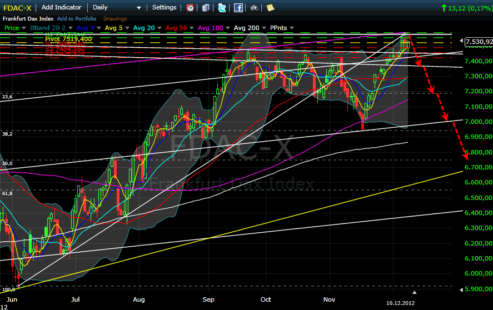Screen dimensions: 493x310
Task: Click the database historical data icon
Action: pyautogui.click(x=206, y=8)
